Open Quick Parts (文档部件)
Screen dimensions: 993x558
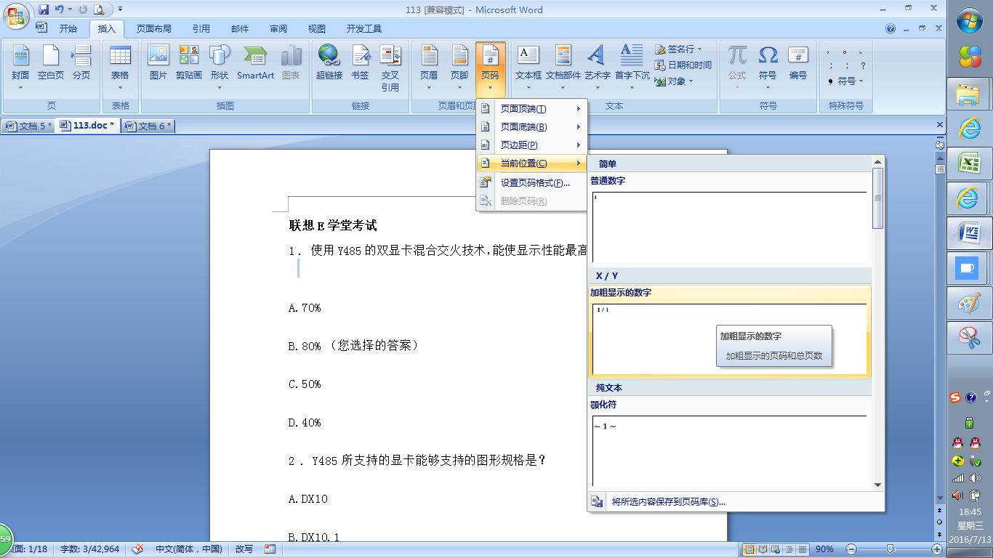(x=563, y=67)
